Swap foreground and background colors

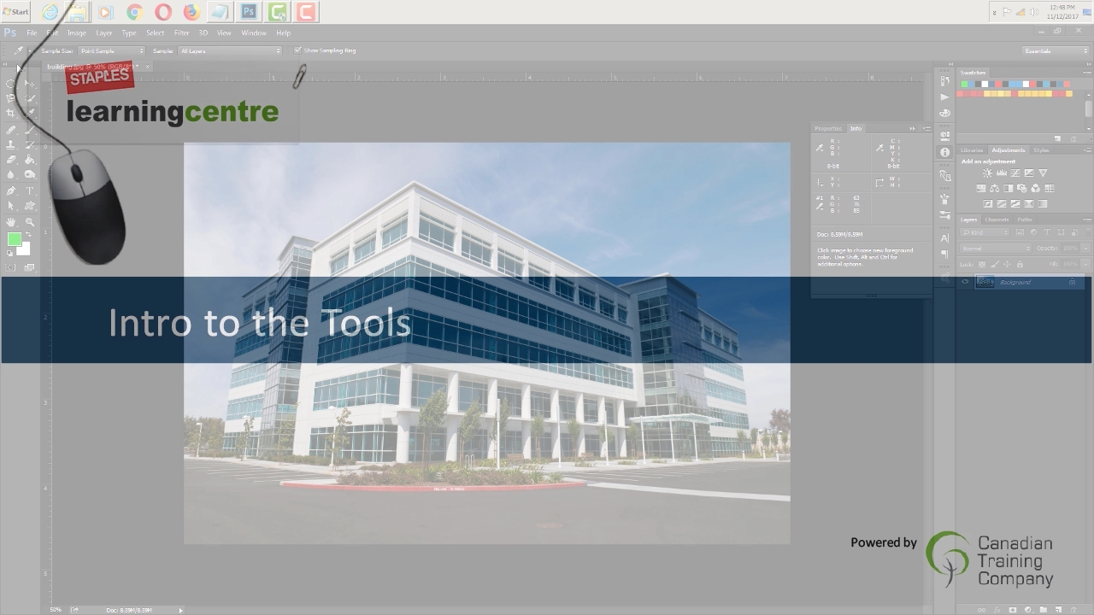coord(29,234)
